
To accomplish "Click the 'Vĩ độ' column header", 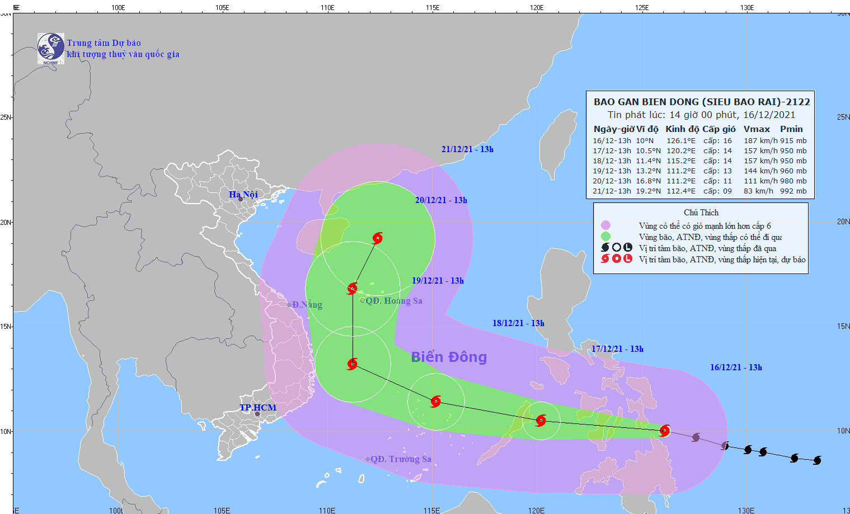I will (x=647, y=129).
